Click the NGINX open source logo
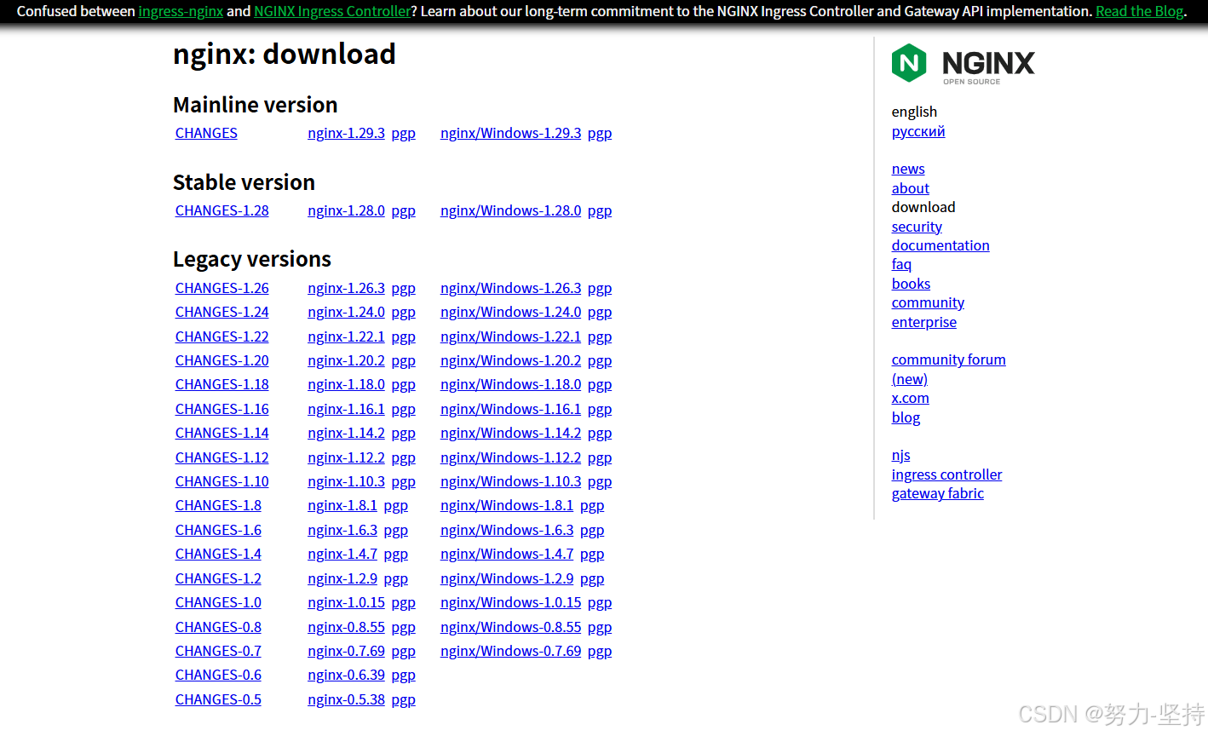Viewport: 1208px width, 736px height. (964, 63)
